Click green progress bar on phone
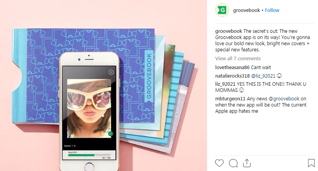The height and width of the screenshot is (171, 318). [x=81, y=155]
